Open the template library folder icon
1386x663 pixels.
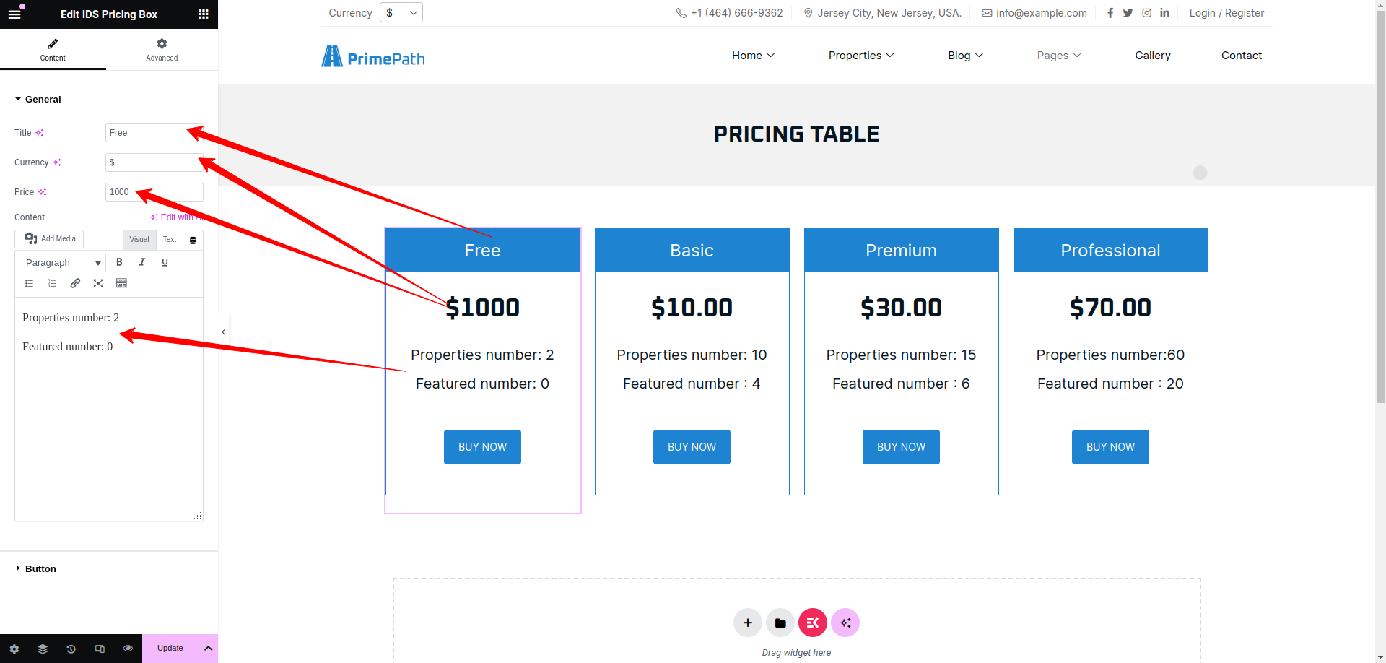pos(780,623)
